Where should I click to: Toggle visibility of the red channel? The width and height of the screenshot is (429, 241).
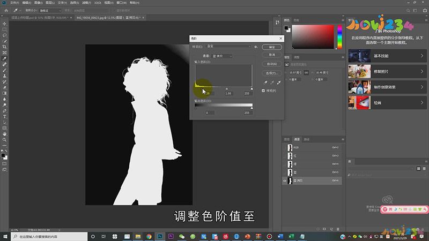[x=285, y=156]
